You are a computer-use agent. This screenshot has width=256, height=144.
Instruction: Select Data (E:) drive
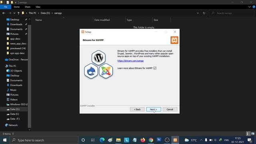click(14, 114)
